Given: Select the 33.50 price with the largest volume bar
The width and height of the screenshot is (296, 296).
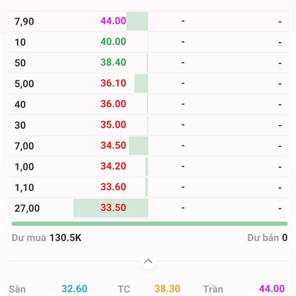Looking at the screenshot, I should tap(113, 208).
